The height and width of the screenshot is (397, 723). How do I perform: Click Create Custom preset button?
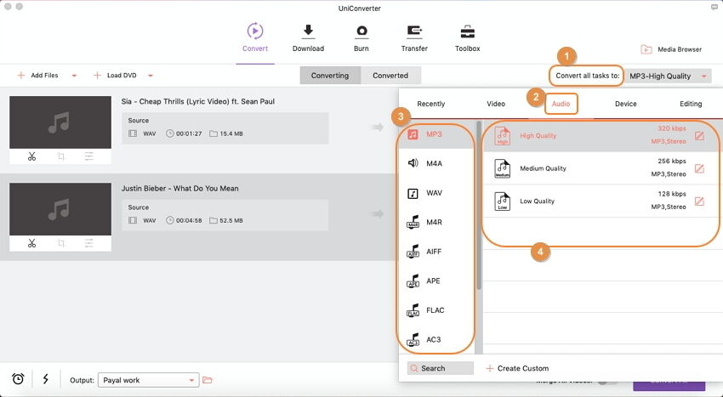(517, 368)
